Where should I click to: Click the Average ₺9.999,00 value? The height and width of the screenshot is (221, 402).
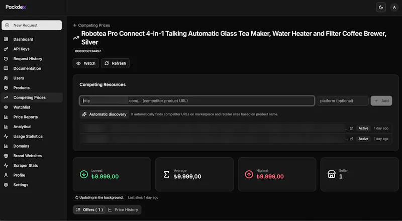pos(187,176)
